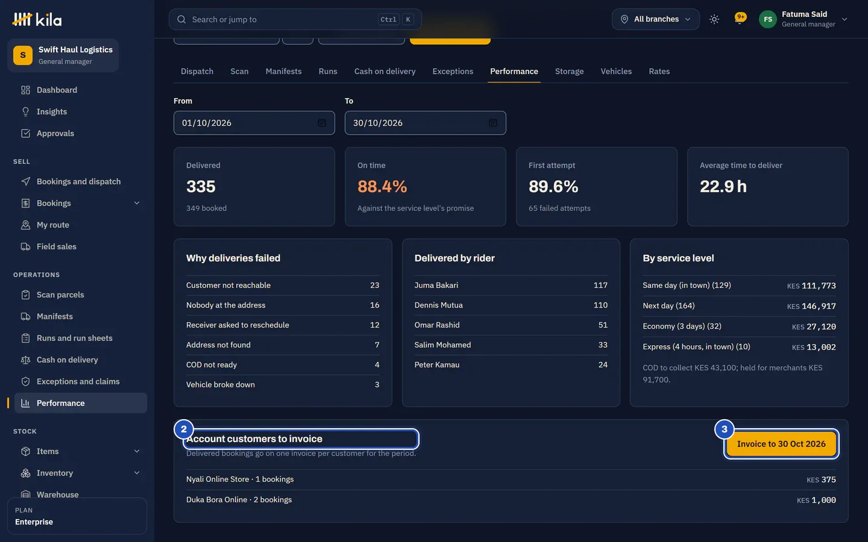
Task: Click the To date field 30/10/2026
Action: click(x=426, y=123)
